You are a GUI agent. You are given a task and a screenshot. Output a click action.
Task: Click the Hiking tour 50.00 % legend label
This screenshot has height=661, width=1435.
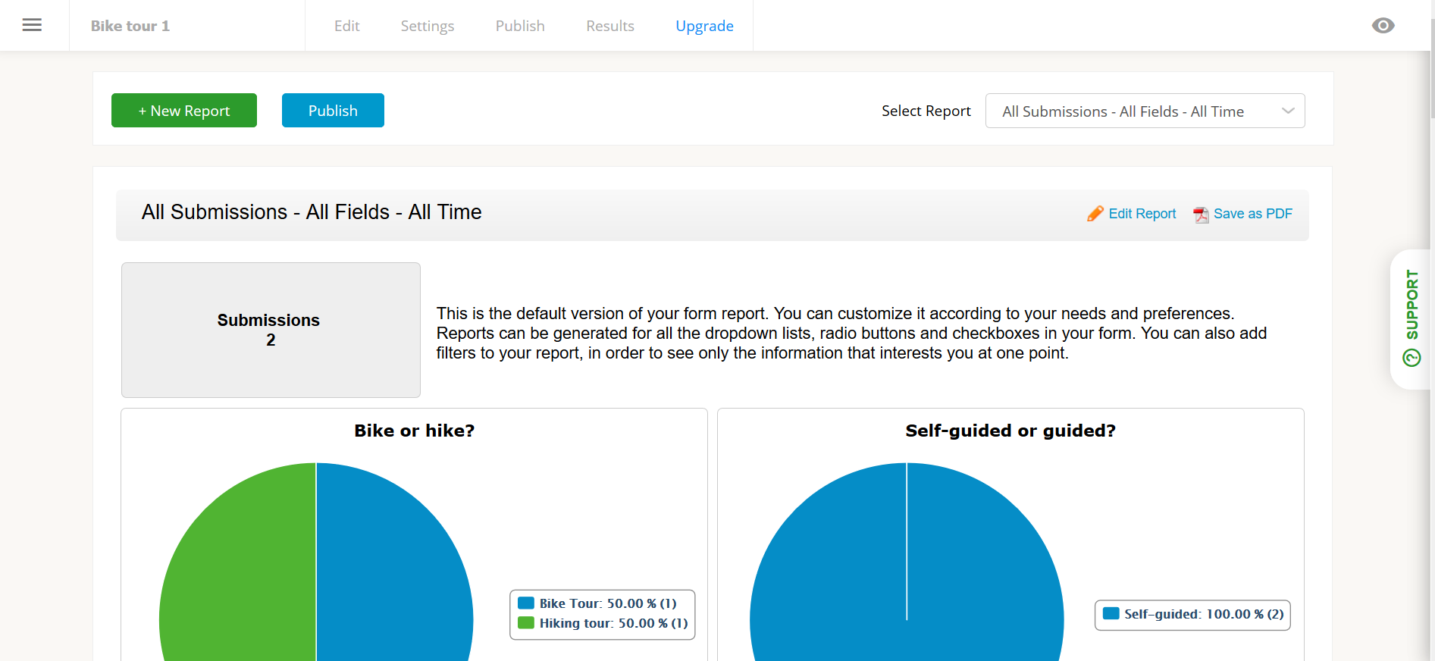tap(614, 623)
